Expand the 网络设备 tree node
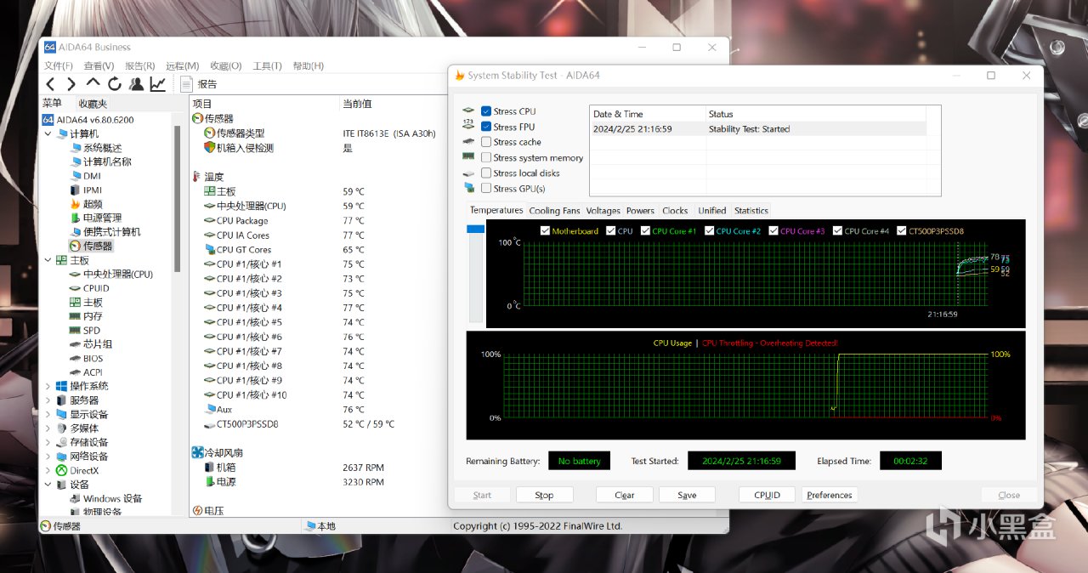The image size is (1088, 573). click(x=48, y=457)
